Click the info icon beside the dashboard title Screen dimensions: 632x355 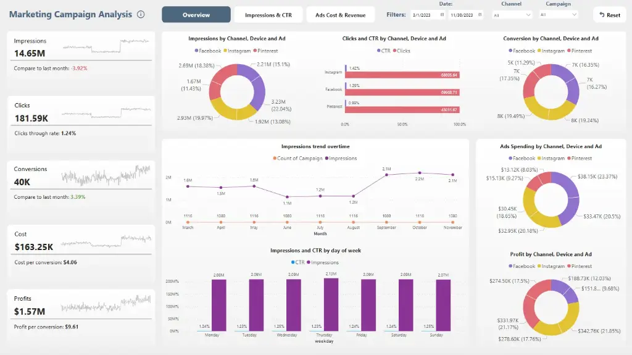click(x=141, y=14)
